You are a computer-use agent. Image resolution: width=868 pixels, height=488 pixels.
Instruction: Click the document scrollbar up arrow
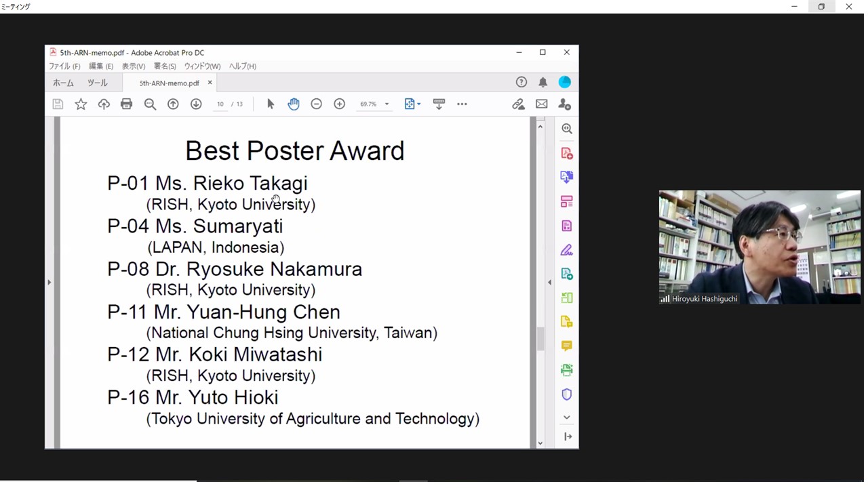[540, 127]
